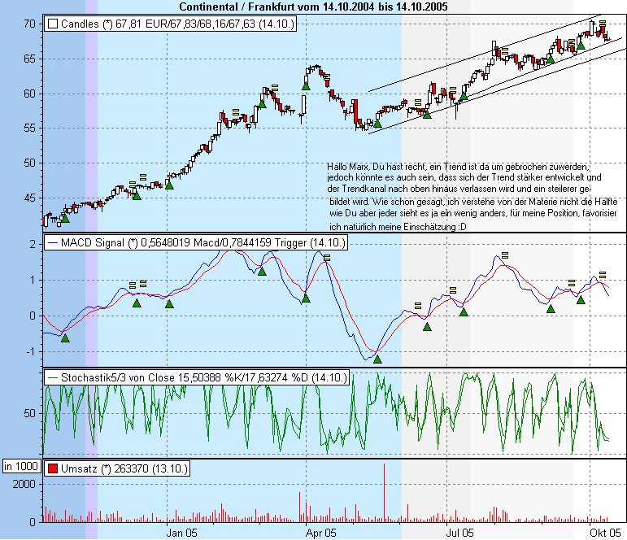Image resolution: width=627 pixels, height=540 pixels.
Task: Select green buy triangle on price chart near 42 EUR
Action: [65, 219]
